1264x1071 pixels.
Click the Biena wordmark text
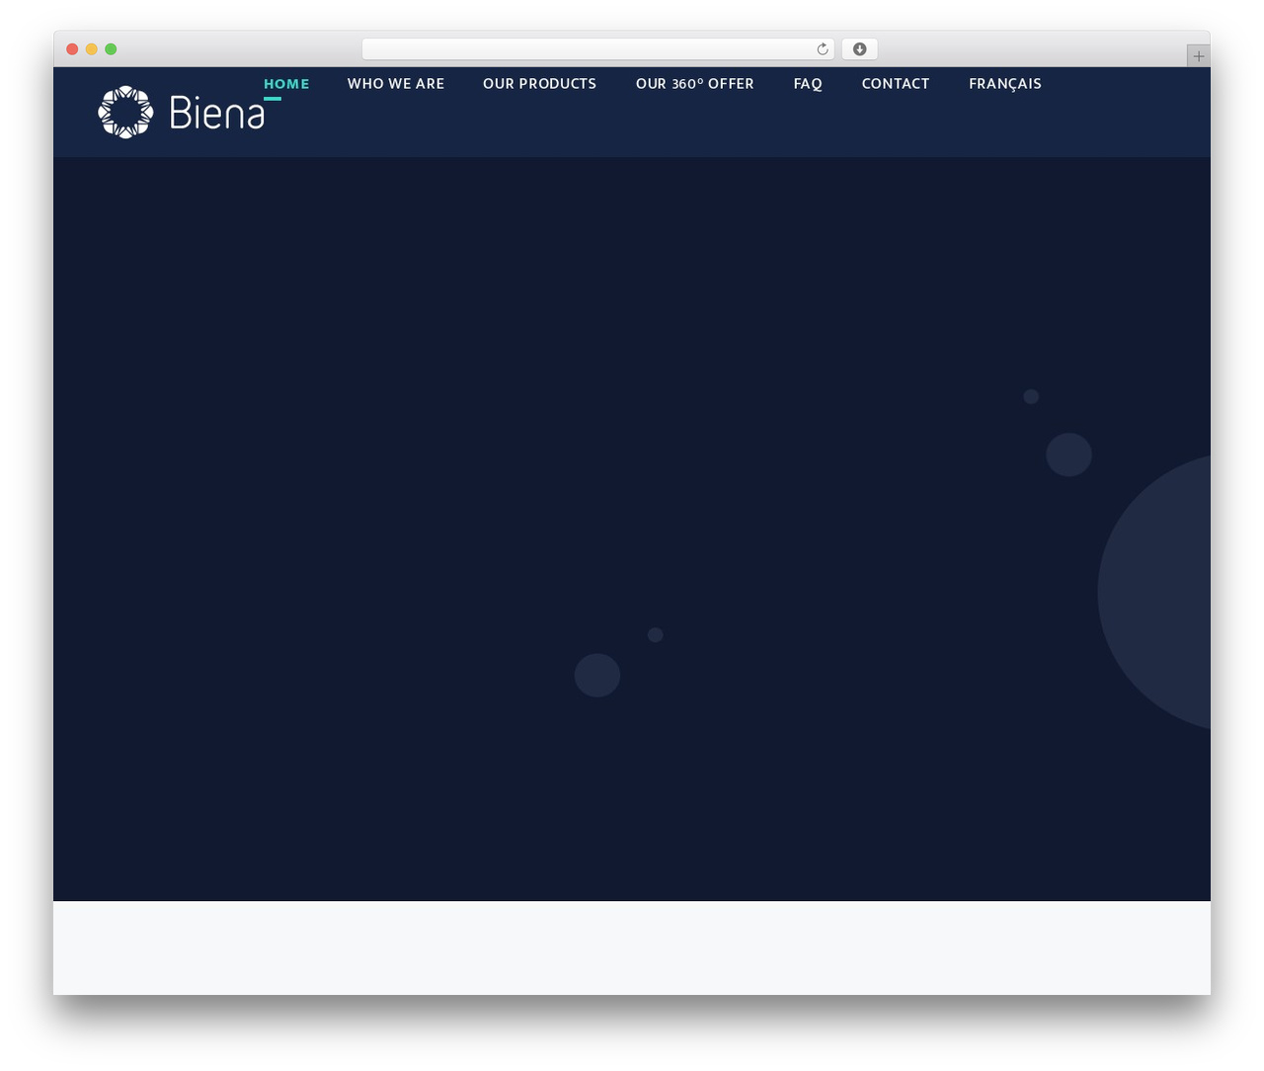tap(217, 112)
